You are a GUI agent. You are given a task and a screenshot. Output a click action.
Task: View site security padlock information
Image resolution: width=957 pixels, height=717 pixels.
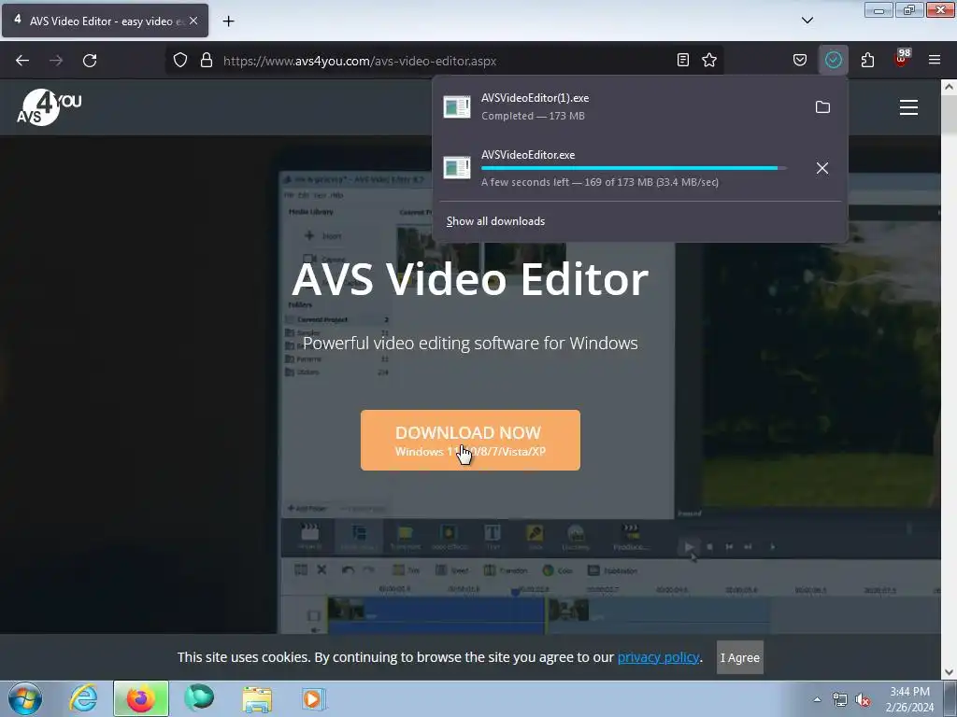[x=207, y=61]
